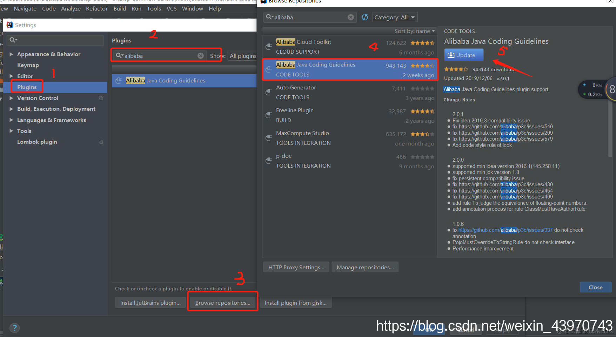Click Manage repositories button
The width and height of the screenshot is (616, 337).
(365, 267)
